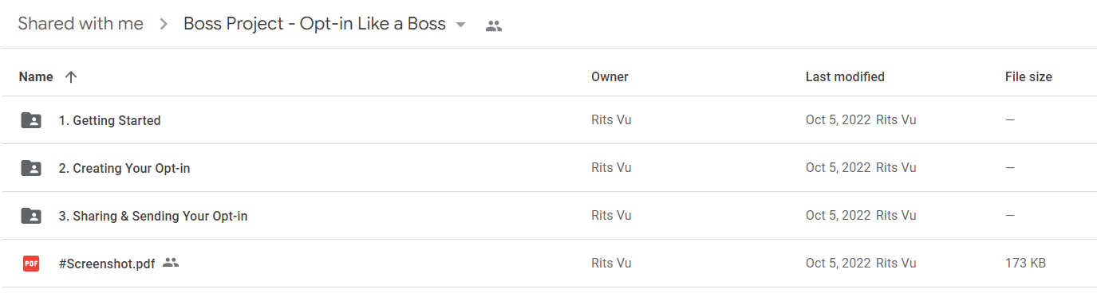This screenshot has height=293, width=1097.
Task: Open the 2. Creating Your Opt-in folder
Action: [x=124, y=168]
